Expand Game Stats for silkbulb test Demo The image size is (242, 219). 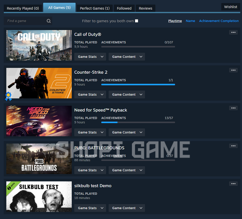90,208
